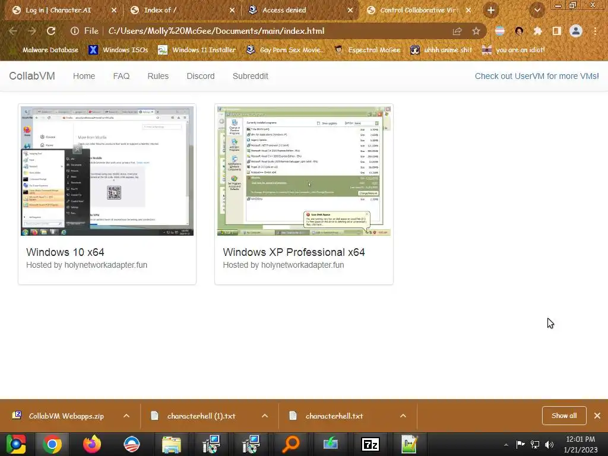Open the volume speaker tray icon
Screen dimensions: 608x456
(549, 444)
